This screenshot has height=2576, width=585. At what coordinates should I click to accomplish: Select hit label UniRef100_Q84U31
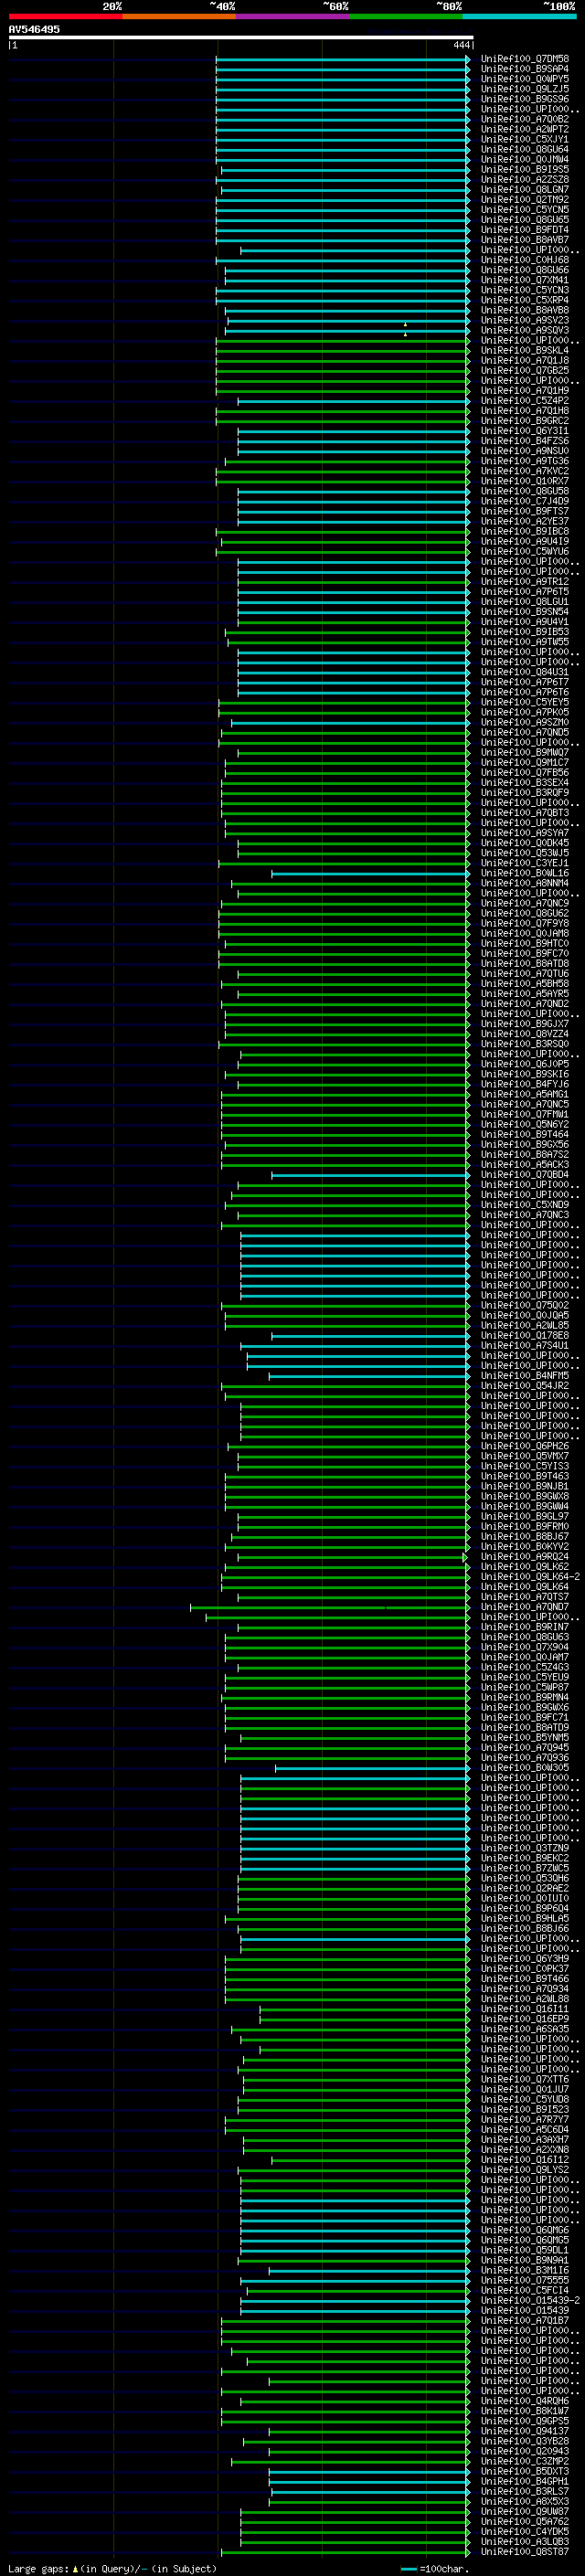(525, 672)
